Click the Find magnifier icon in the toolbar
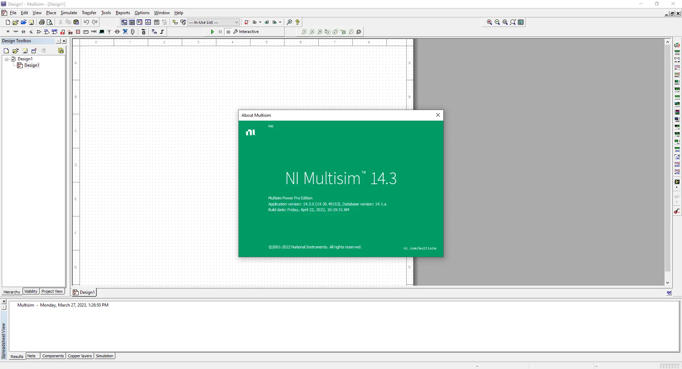The image size is (682, 369). click(x=289, y=22)
